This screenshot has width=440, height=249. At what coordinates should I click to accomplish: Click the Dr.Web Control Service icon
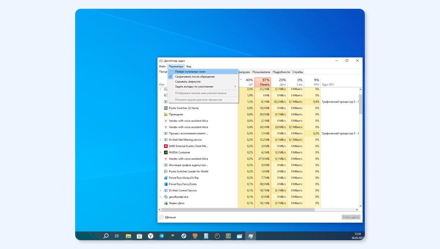[x=166, y=190]
